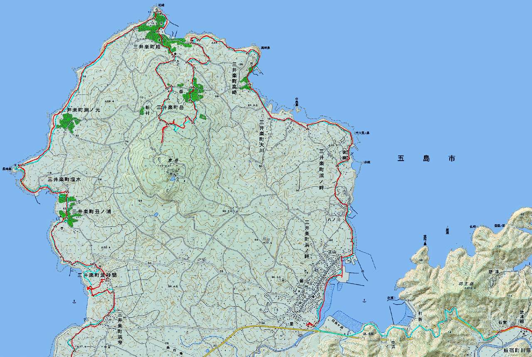Click the 八ノ川 place label

pyautogui.click(x=333, y=219)
